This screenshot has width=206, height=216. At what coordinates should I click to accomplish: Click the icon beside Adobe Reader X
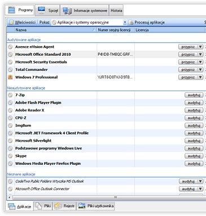pyautogui.click(x=10, y=110)
